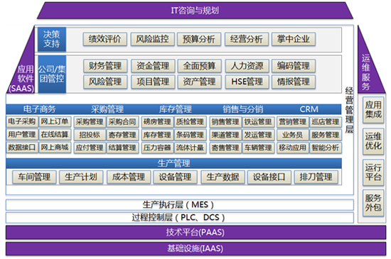Viewport: 391px width, 259px height.
Task: Select the CRM section header
Action: click(309, 109)
